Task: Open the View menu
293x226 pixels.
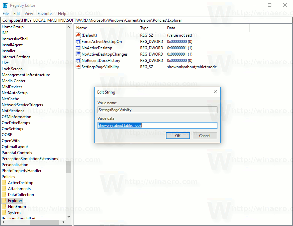Action: (x=29, y=14)
